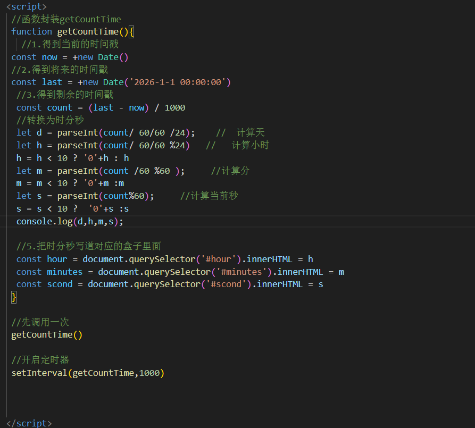Click the comment '计算天'
The image size is (475, 428).
coord(251,133)
